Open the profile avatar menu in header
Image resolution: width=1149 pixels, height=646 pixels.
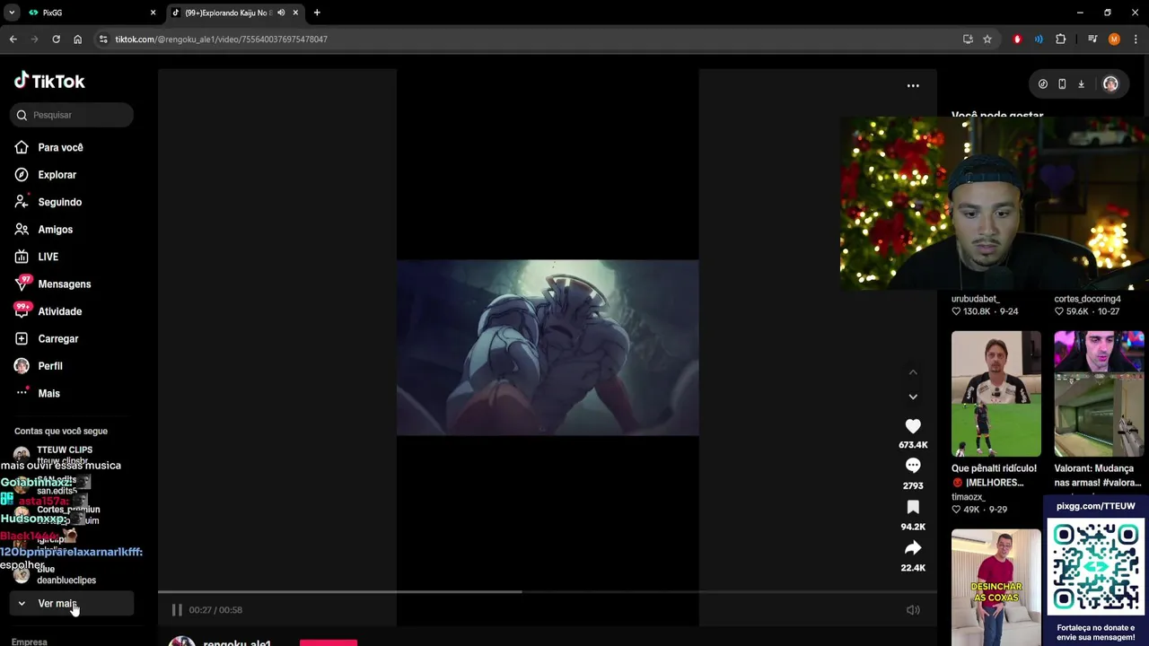1110,84
